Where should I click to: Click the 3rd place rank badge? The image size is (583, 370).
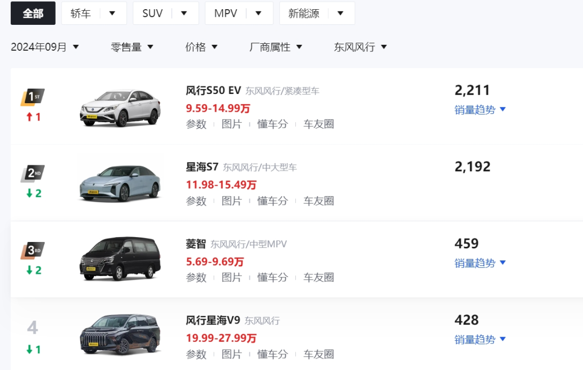[x=32, y=250]
